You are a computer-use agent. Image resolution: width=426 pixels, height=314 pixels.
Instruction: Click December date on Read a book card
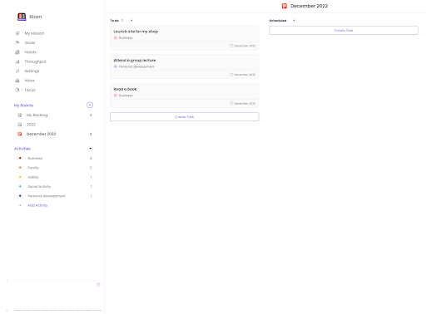tap(245, 103)
